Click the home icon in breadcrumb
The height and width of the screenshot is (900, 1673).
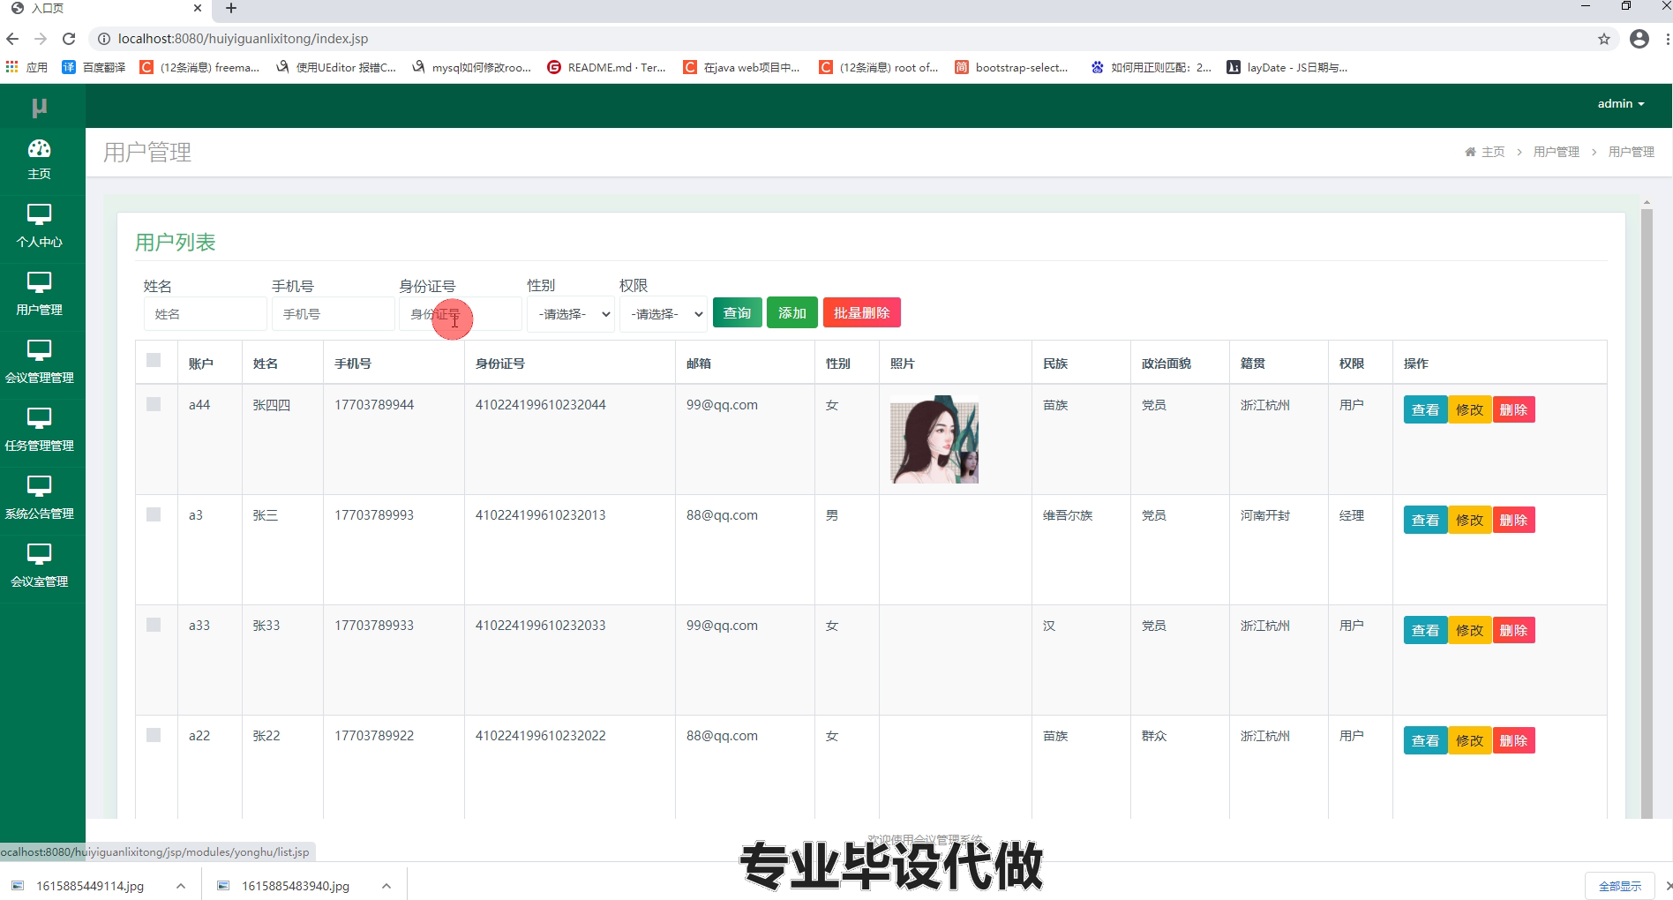1470,152
